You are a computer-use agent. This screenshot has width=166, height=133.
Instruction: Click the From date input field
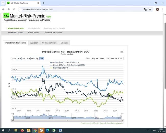[98, 59]
